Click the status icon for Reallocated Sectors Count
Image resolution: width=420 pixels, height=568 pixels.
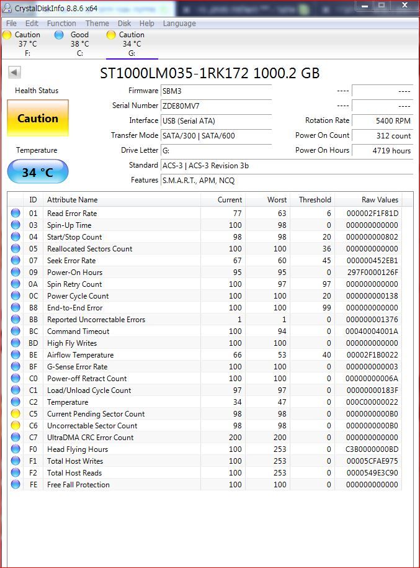(16, 248)
